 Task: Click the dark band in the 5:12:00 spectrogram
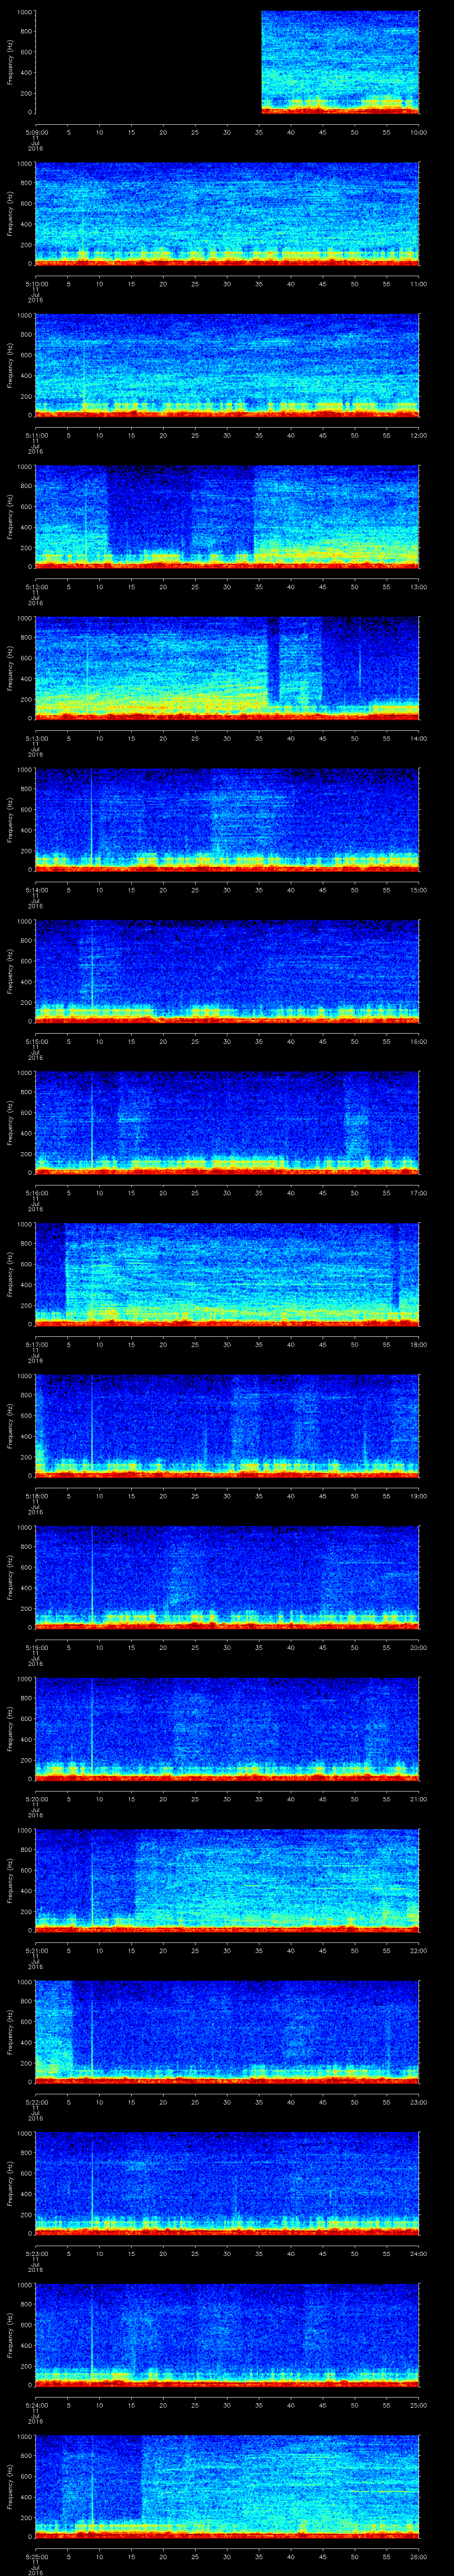click(x=145, y=510)
